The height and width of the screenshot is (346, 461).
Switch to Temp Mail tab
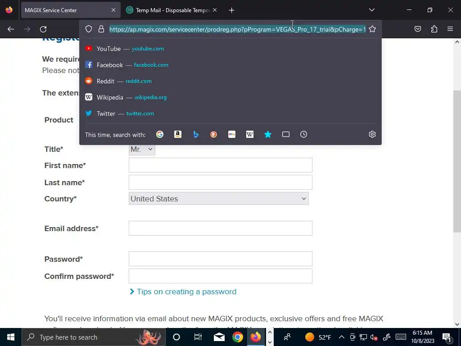pyautogui.click(x=172, y=10)
